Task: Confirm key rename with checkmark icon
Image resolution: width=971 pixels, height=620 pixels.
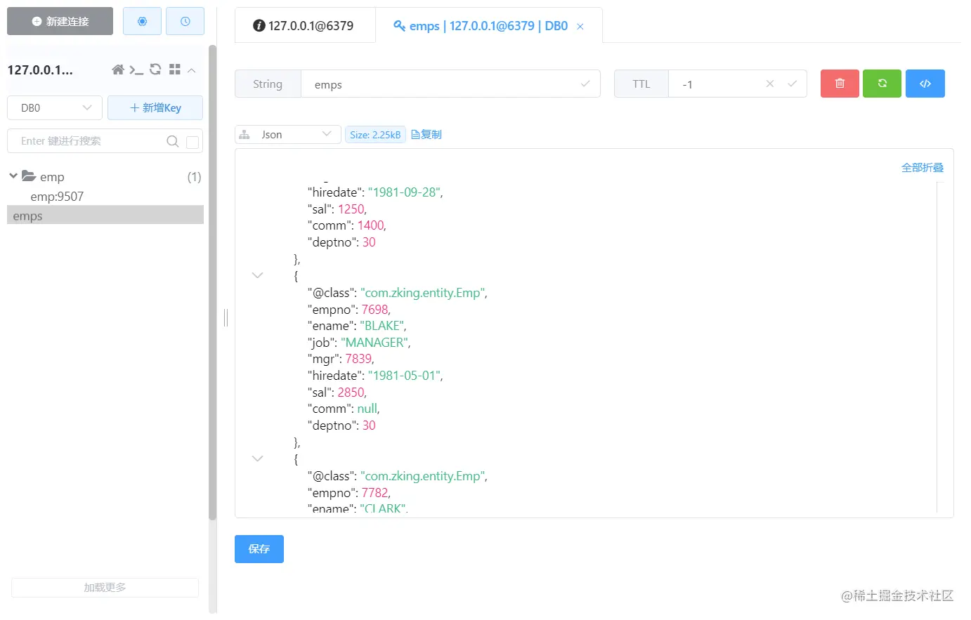Action: pos(585,84)
